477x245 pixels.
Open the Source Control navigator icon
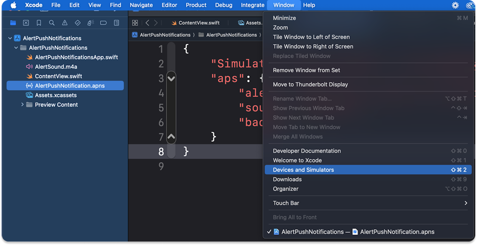[x=26, y=23]
